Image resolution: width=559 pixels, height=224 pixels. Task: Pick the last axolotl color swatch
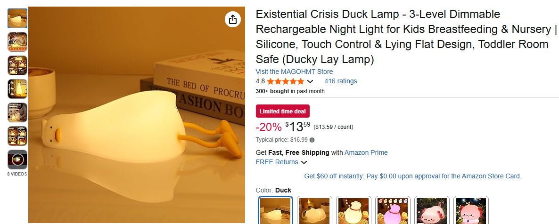[471, 210]
